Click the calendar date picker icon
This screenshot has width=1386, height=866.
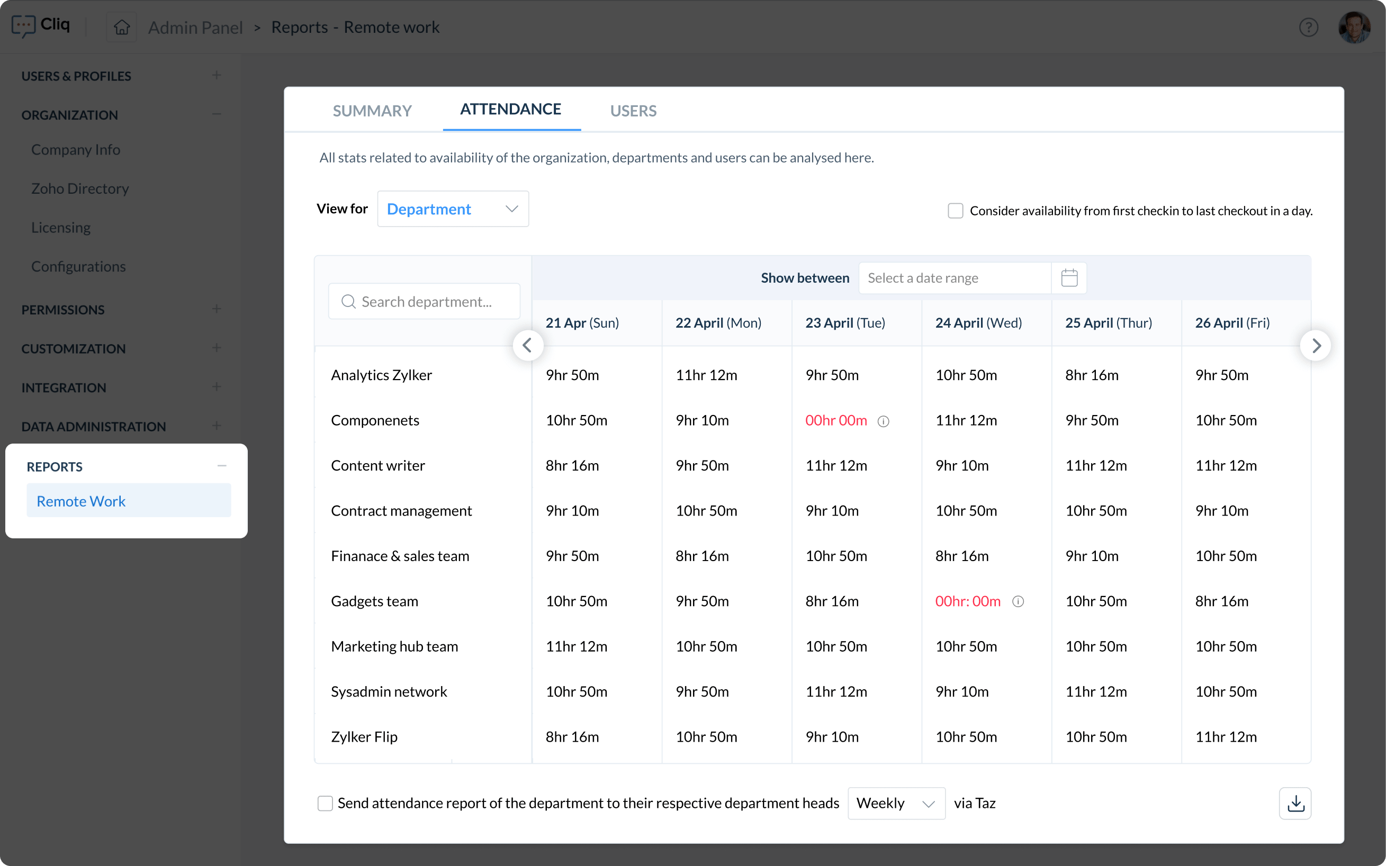coord(1069,278)
